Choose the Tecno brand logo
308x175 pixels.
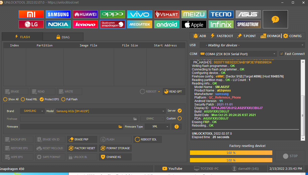(x=221, y=14)
